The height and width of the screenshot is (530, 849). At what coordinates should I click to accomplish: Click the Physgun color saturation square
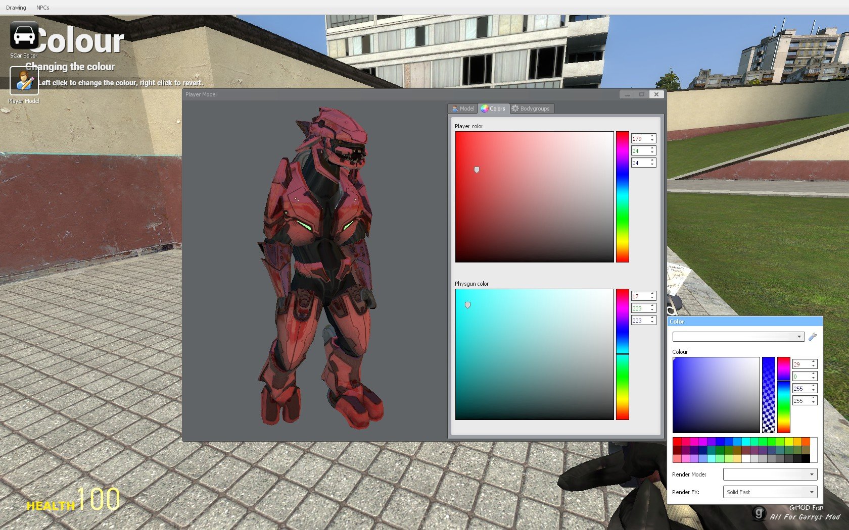coord(534,354)
